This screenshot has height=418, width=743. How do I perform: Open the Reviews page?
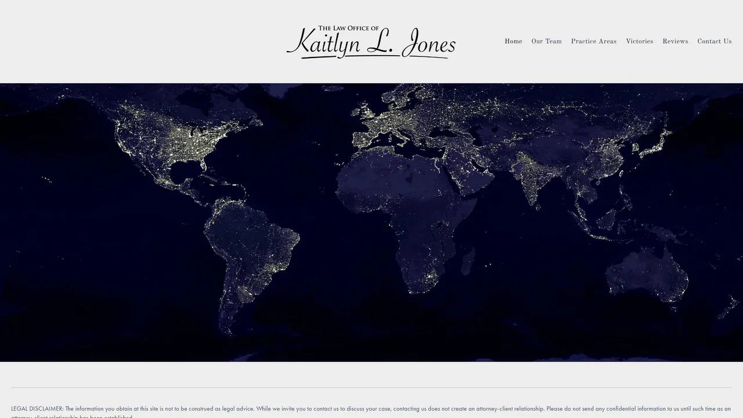[675, 41]
